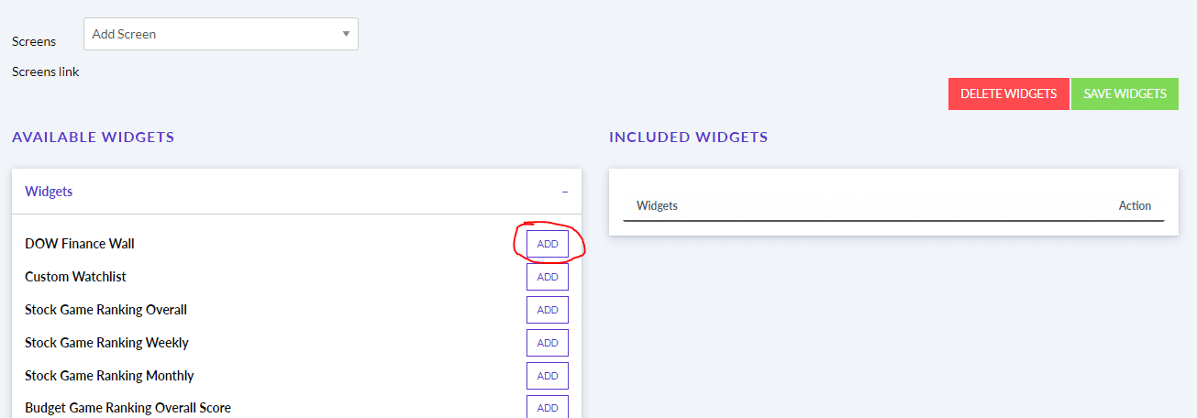Collapse the Widgets panel with minus icon
The height and width of the screenshot is (418, 1197).
click(565, 192)
